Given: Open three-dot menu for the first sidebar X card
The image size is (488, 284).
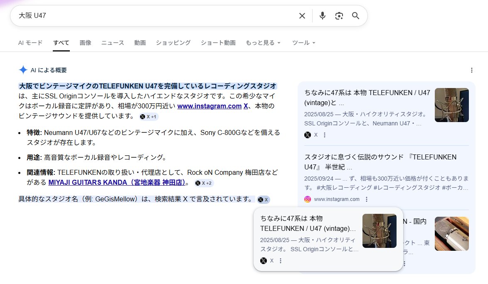Looking at the screenshot, I should point(325,135).
